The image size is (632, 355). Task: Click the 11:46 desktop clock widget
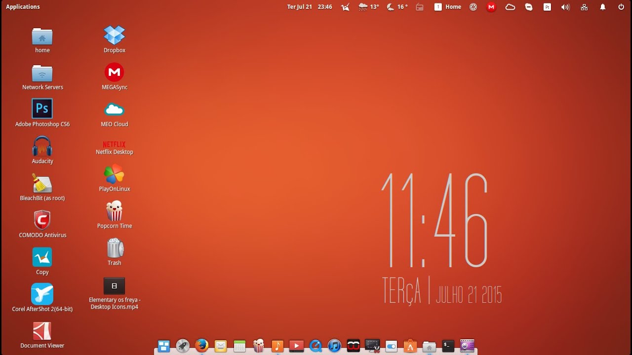coord(434,220)
